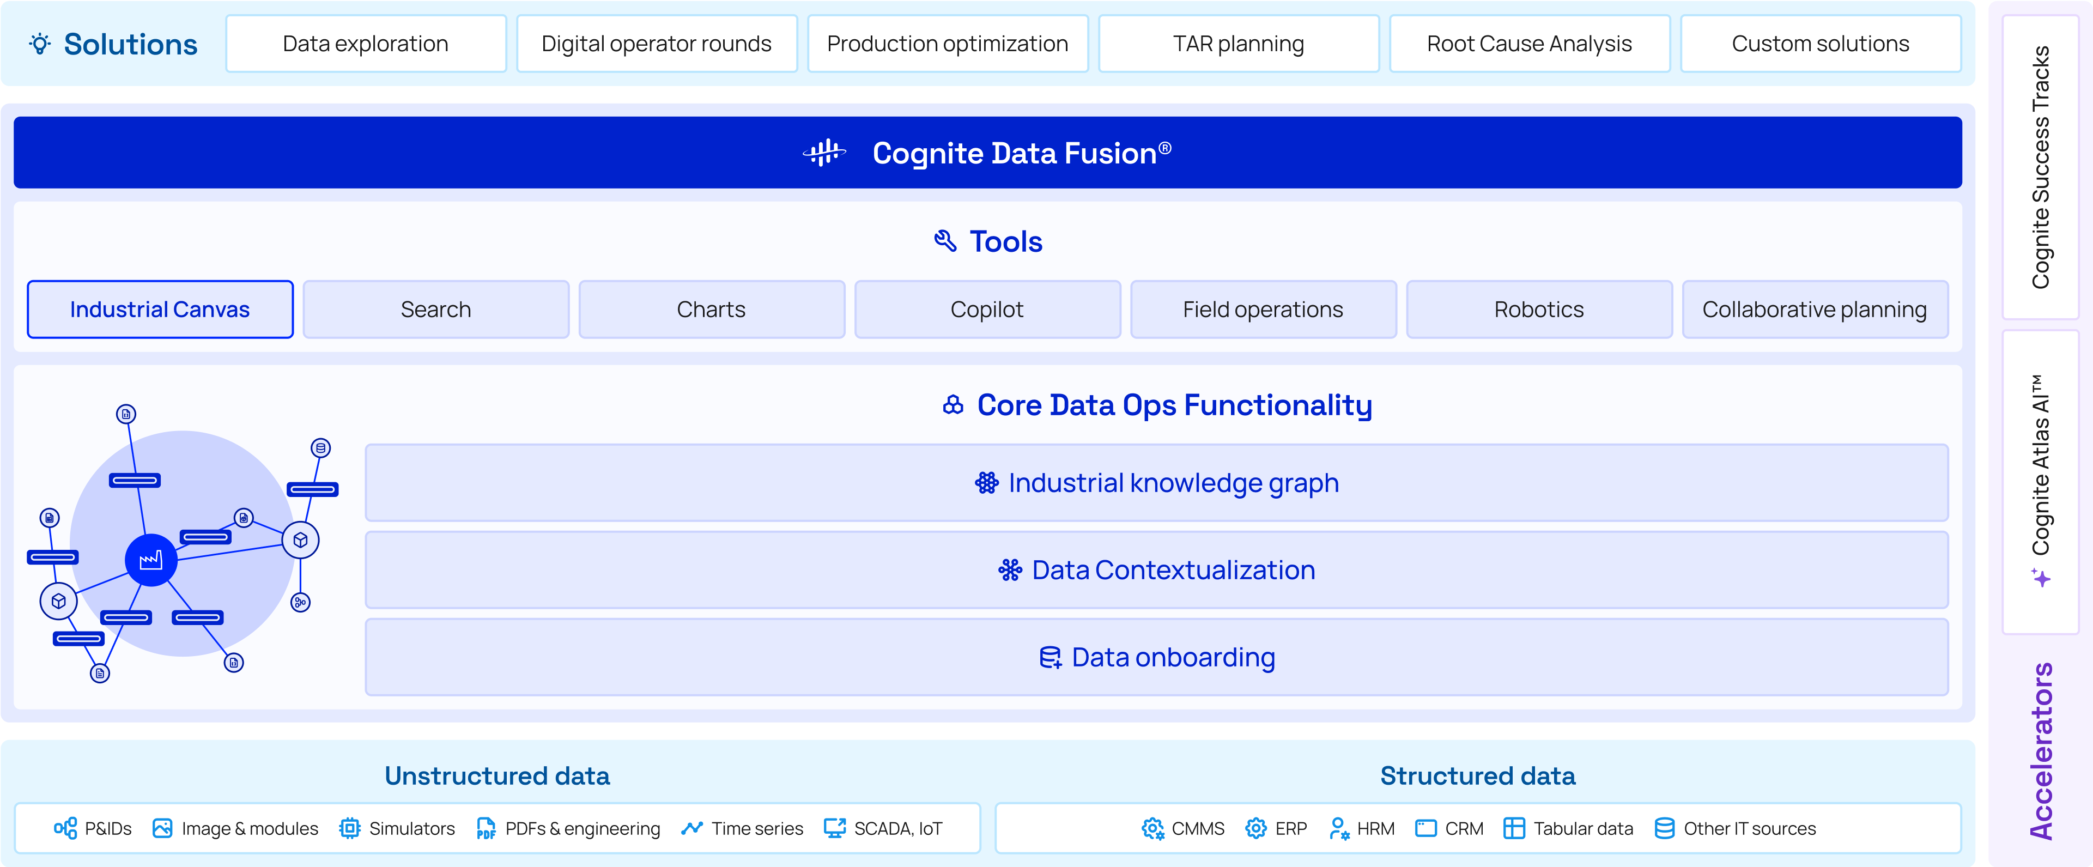
Task: Click the HRM person icon
Action: point(1339,828)
